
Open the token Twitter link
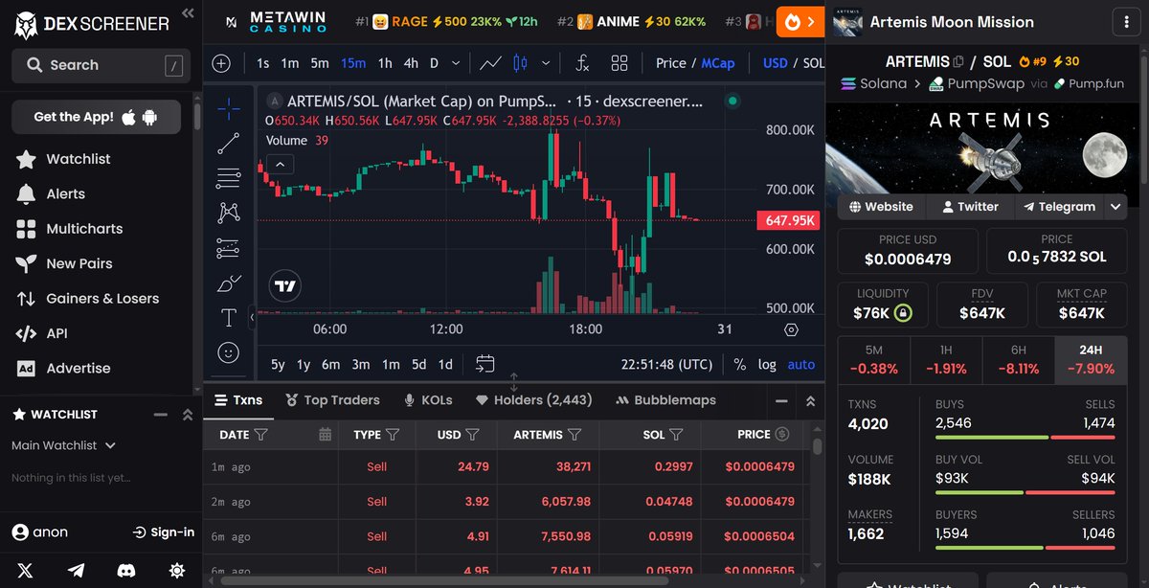969,206
